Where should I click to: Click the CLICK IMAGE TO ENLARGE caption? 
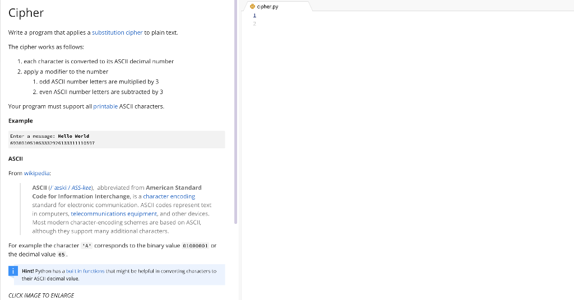point(41,296)
